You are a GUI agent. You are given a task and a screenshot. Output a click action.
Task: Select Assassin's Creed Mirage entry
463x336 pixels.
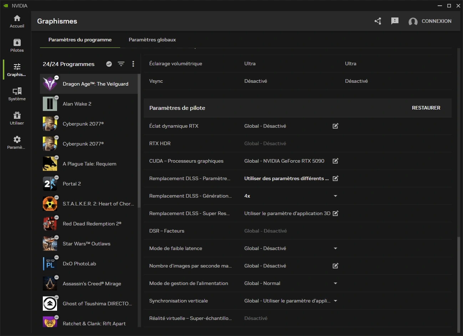[88, 284]
